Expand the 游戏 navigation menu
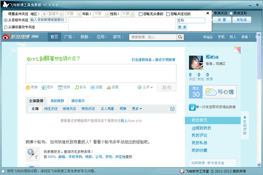Screen dimensions: 263x175 tap(118, 37)
